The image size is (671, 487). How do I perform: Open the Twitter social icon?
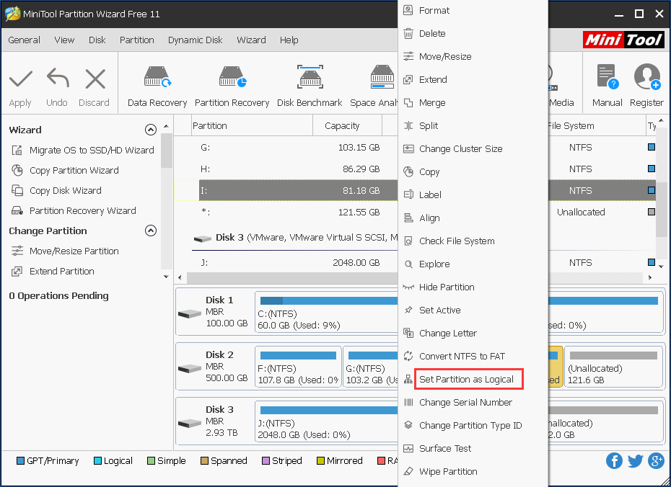tap(635, 460)
